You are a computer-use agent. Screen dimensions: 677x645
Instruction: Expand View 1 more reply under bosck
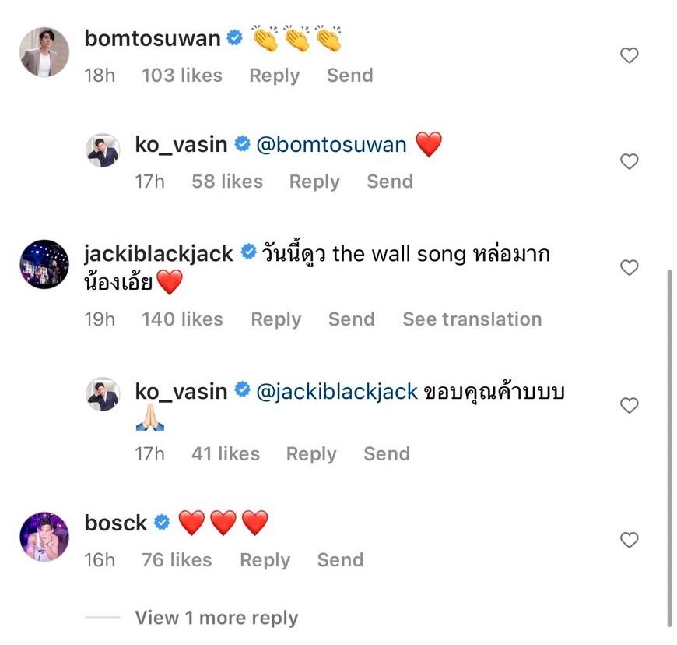216,618
